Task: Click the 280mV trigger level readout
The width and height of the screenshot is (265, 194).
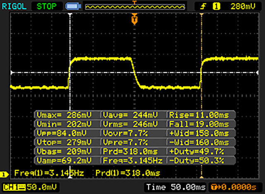Action: click(x=243, y=7)
